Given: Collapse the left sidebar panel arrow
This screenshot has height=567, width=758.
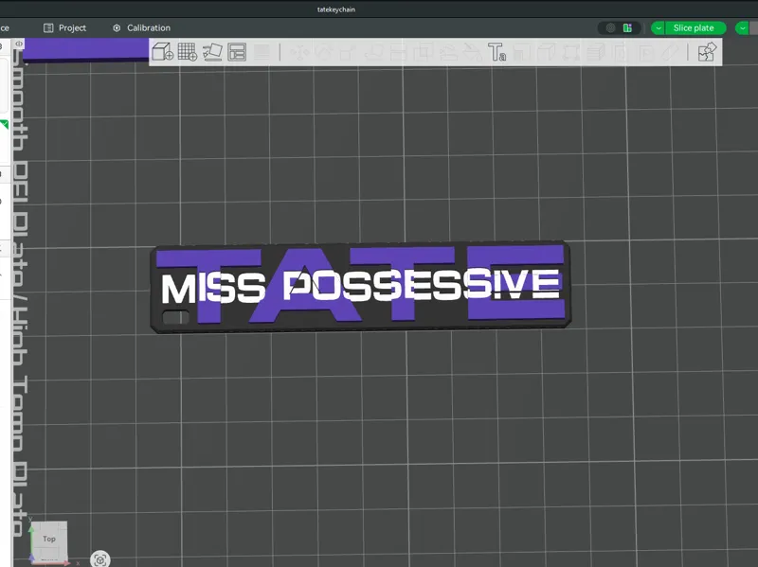Looking at the screenshot, I should pyautogui.click(x=19, y=44).
